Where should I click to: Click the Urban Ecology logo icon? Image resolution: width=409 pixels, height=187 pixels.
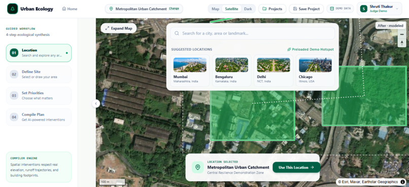(x=12, y=9)
